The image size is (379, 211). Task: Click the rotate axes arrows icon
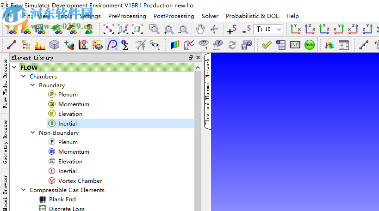pyautogui.click(x=214, y=30)
